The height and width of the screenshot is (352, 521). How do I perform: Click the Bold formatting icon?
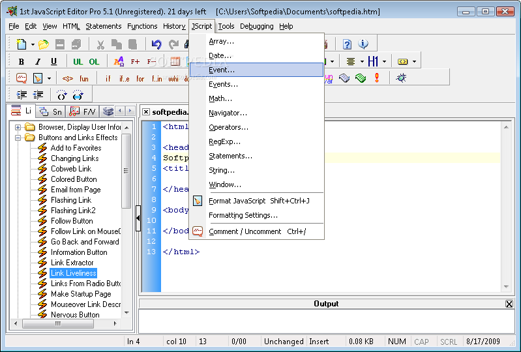[x=22, y=61]
